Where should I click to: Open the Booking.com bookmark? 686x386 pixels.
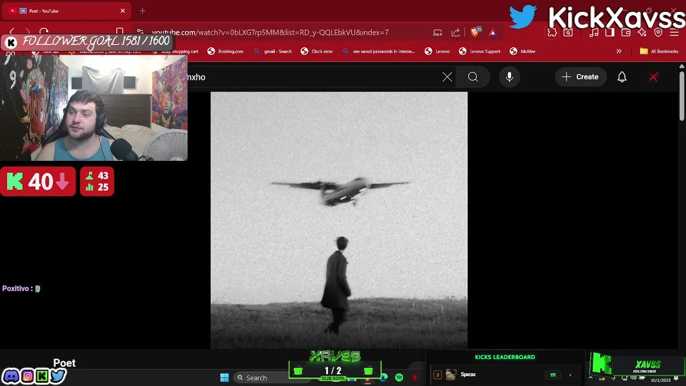click(226, 51)
